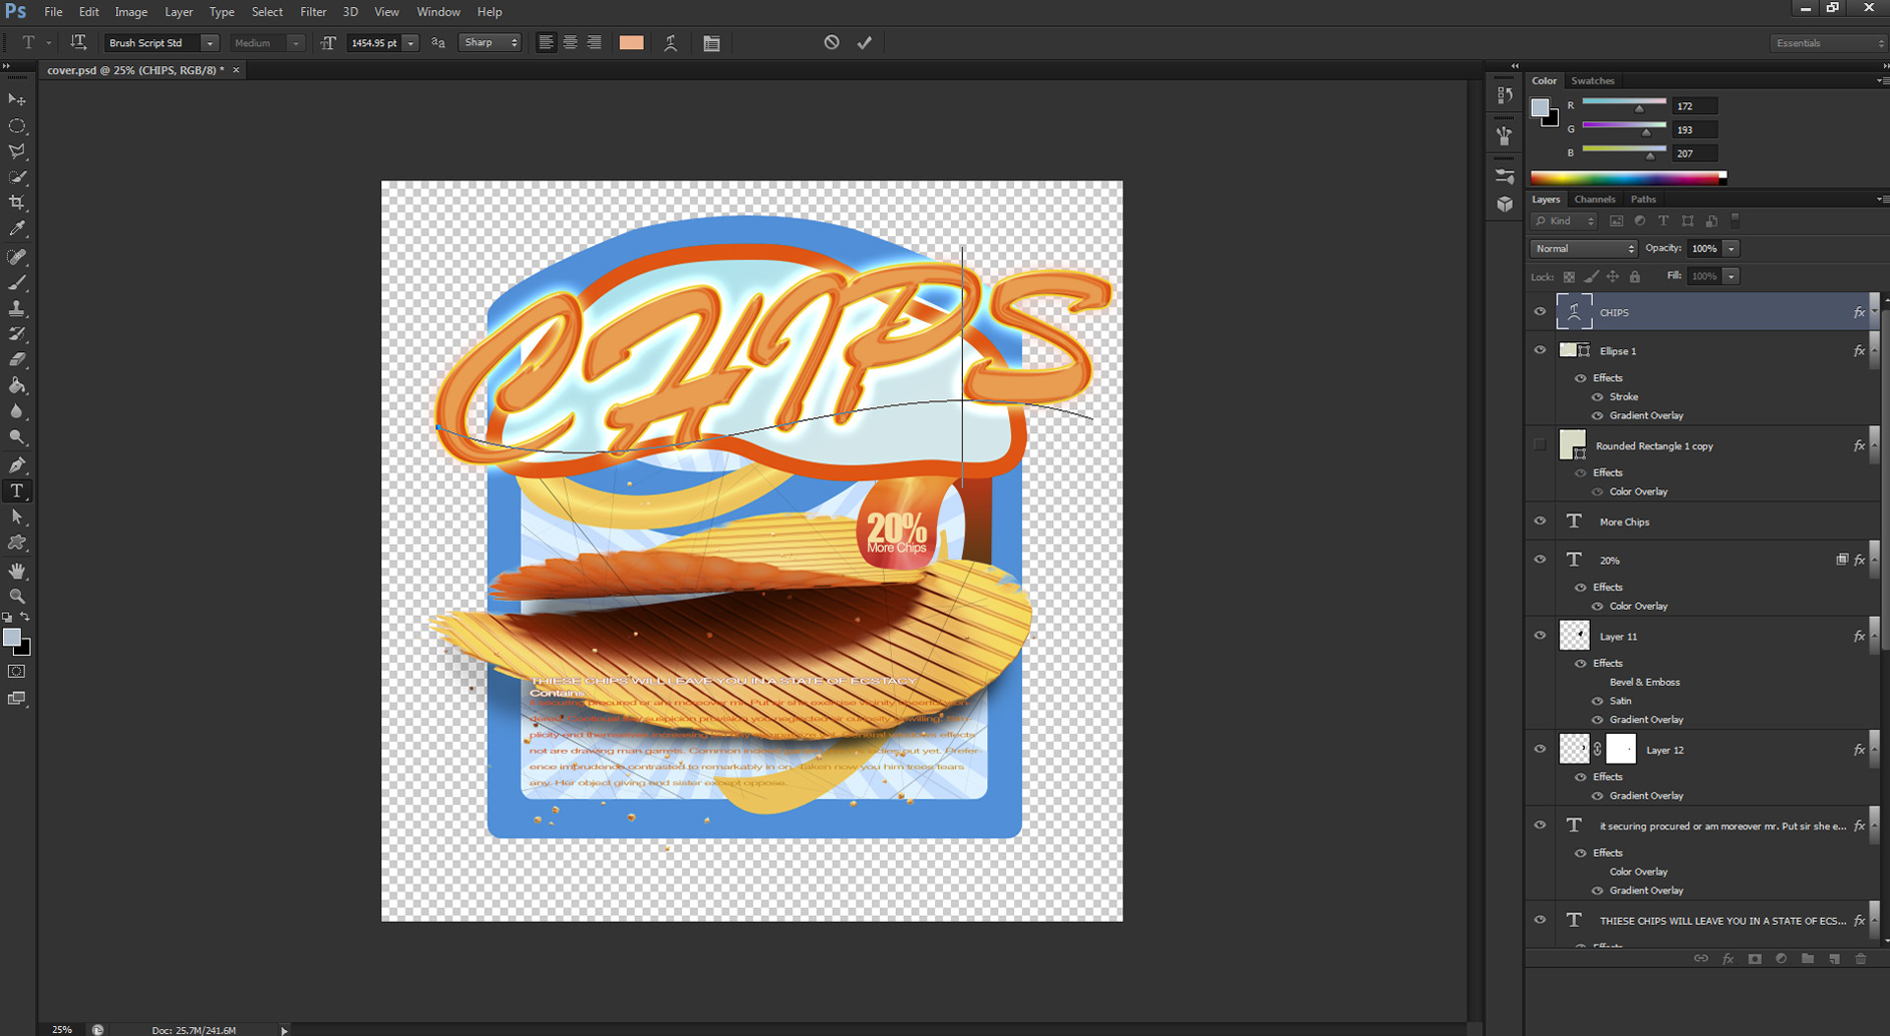Select the Crop tool
Screen dimensions: 1890x1036
tap(17, 203)
